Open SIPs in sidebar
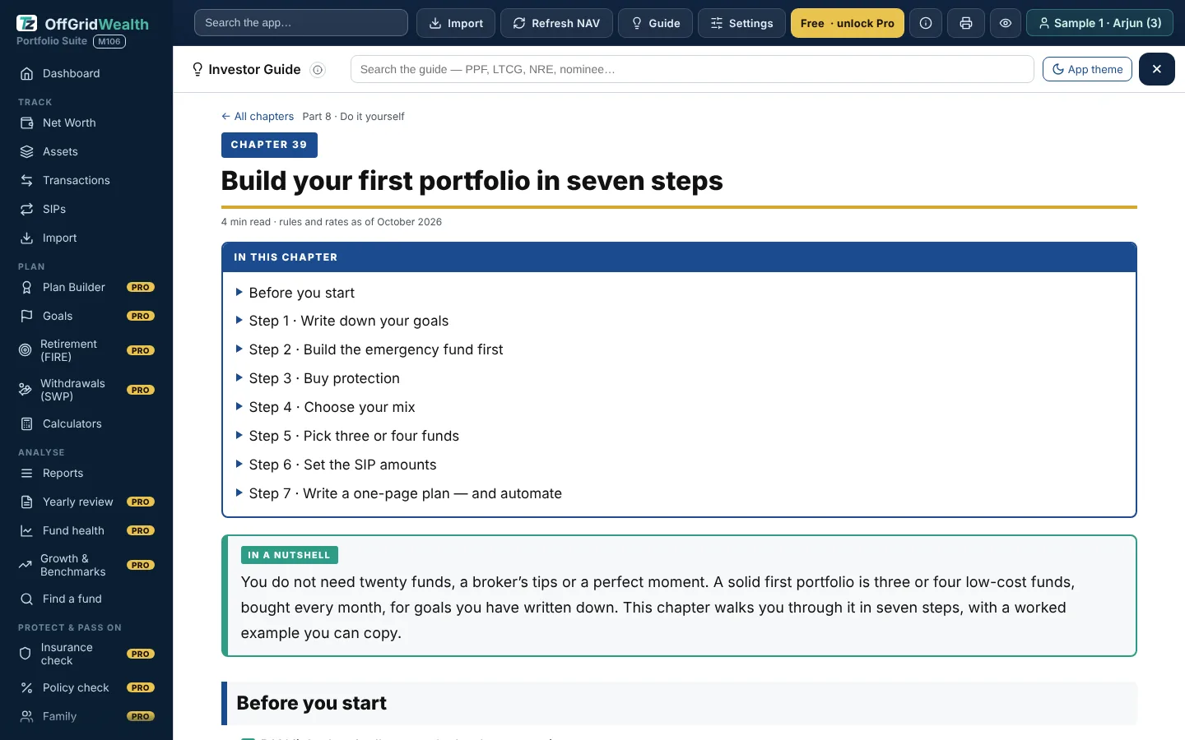1185x740 pixels. click(86, 209)
